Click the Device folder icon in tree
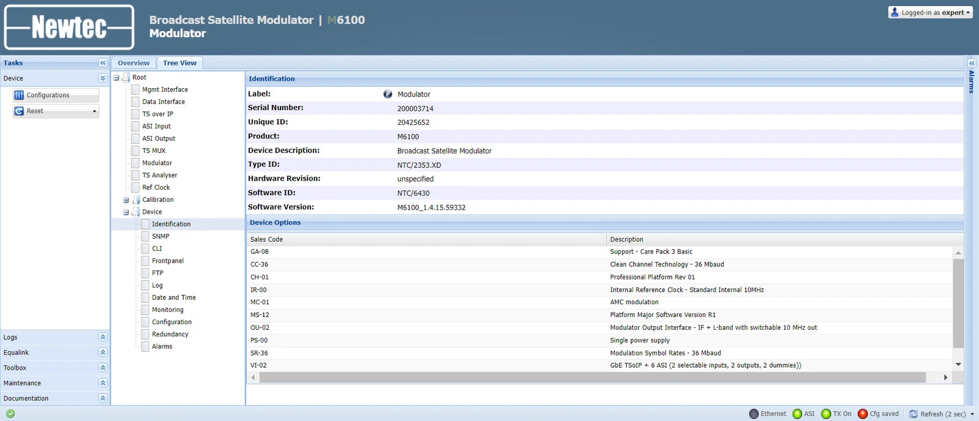 (x=136, y=212)
